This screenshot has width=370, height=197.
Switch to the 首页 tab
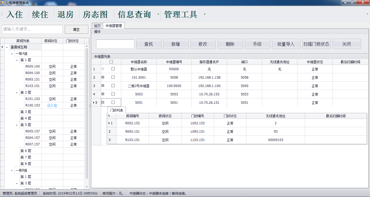pos(97,26)
